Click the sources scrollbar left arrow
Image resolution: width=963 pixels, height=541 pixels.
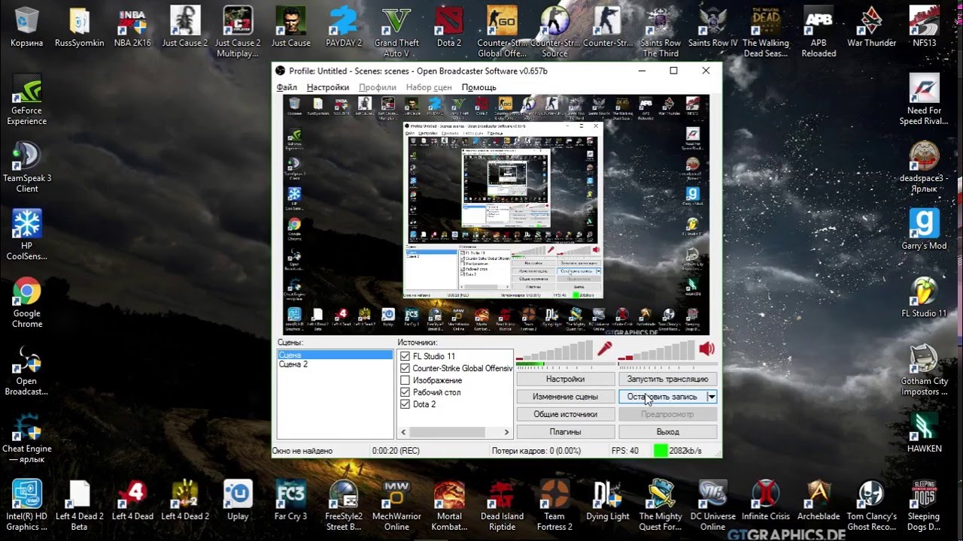point(403,432)
